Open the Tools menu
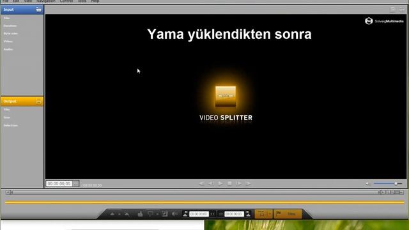The height and width of the screenshot is (230, 409). pyautogui.click(x=82, y=1)
